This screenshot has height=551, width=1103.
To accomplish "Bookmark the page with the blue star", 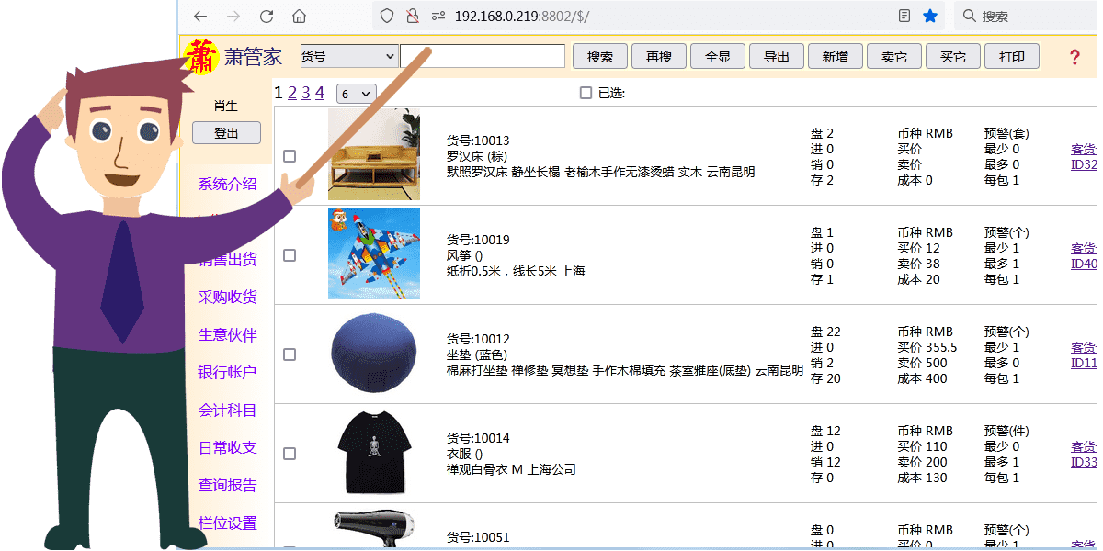I will (929, 16).
